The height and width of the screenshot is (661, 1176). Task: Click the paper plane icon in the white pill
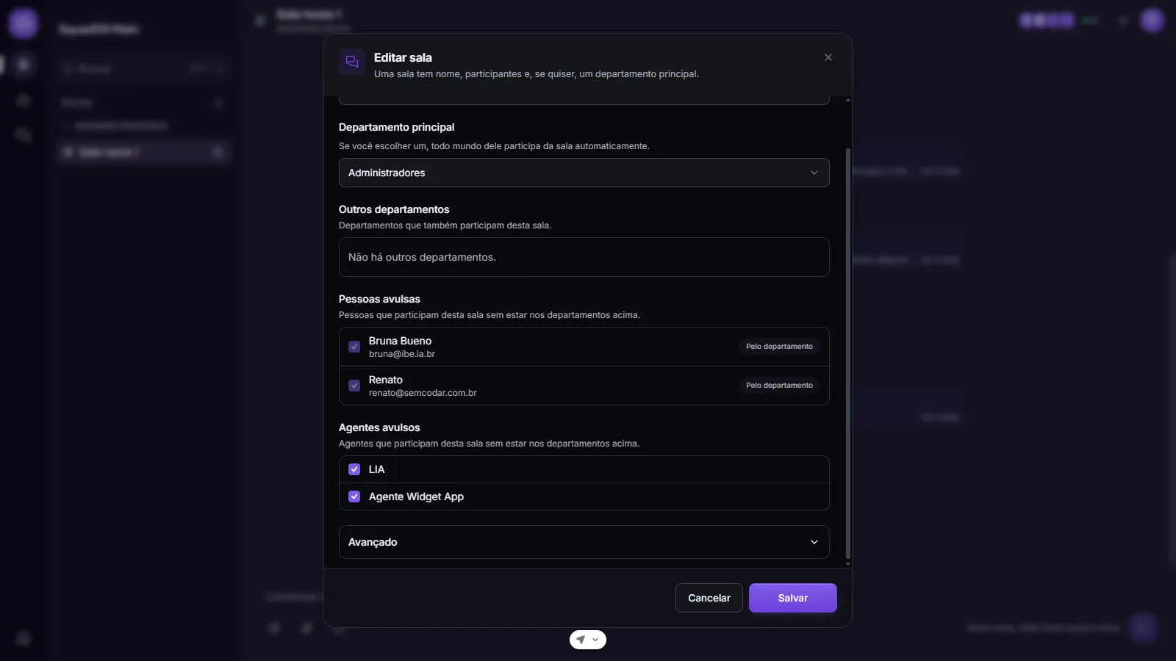click(x=581, y=640)
